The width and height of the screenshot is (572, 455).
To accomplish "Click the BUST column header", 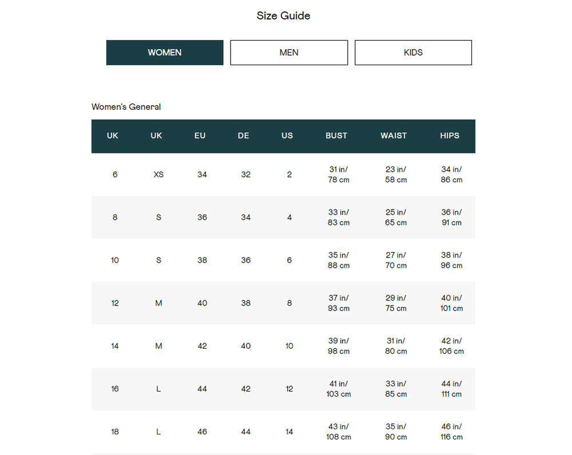I will click(336, 136).
